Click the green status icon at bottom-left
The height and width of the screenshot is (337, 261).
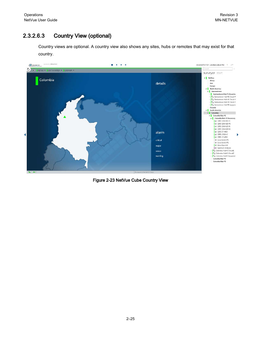29,172
